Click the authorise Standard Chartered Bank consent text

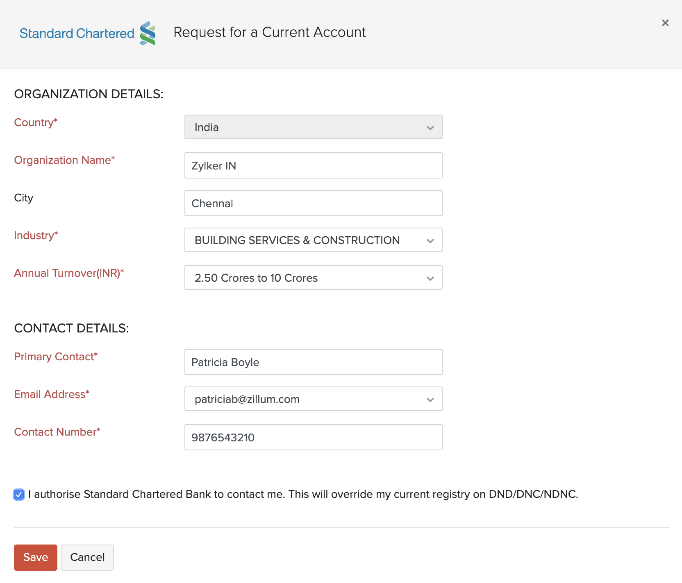tap(303, 495)
